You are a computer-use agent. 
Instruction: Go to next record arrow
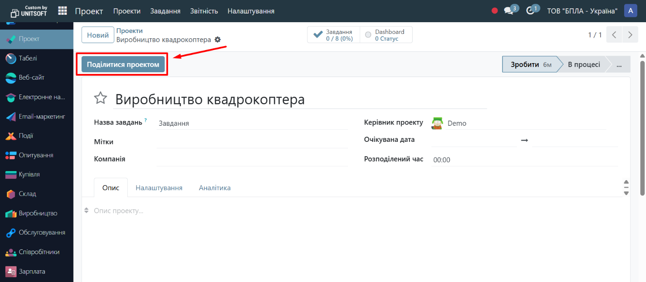pos(630,35)
